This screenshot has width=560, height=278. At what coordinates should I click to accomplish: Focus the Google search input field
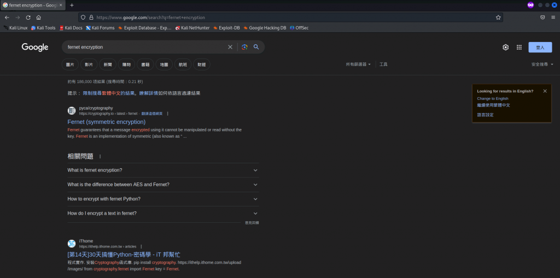(147, 47)
